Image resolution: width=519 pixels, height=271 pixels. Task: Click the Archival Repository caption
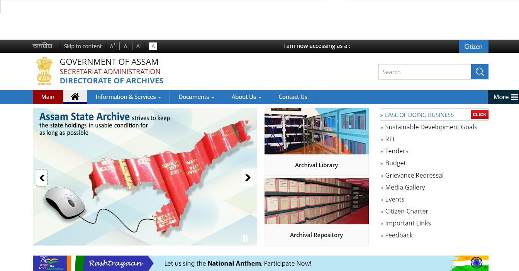click(x=316, y=235)
